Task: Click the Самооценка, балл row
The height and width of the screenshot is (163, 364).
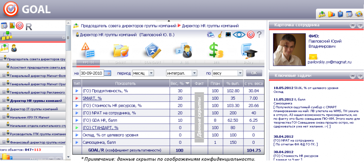Action: click(168, 142)
